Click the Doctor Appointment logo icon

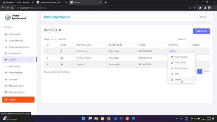click(x=8, y=17)
